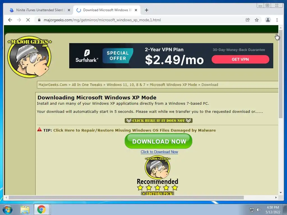Open Windows 11, 10, 8 & 7 breadcrumb
This screenshot has height=215, width=287.
[x=126, y=85]
